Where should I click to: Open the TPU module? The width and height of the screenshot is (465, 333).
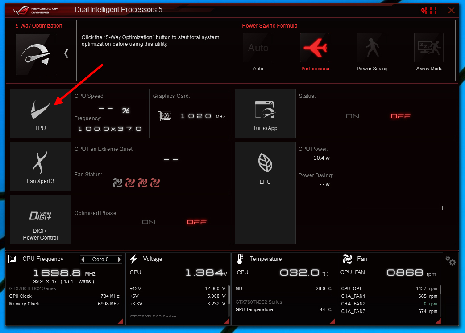(41, 114)
